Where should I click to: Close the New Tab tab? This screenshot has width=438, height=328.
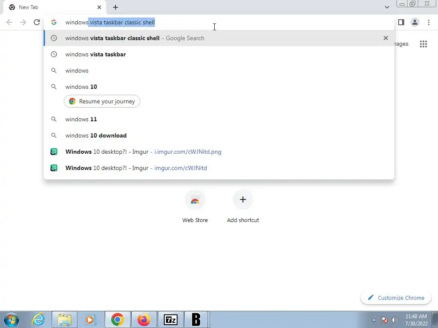[x=99, y=7]
